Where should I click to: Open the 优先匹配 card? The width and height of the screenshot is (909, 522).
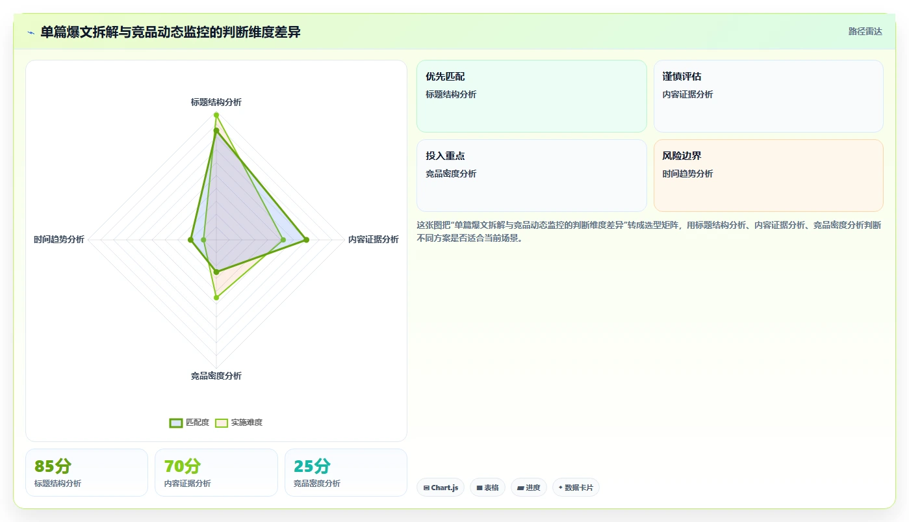pos(531,96)
